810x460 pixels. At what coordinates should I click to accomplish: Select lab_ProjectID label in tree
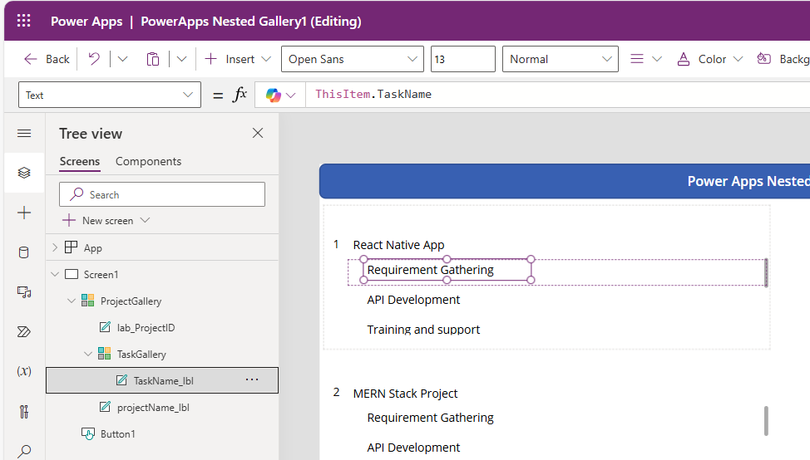pyautogui.click(x=146, y=327)
